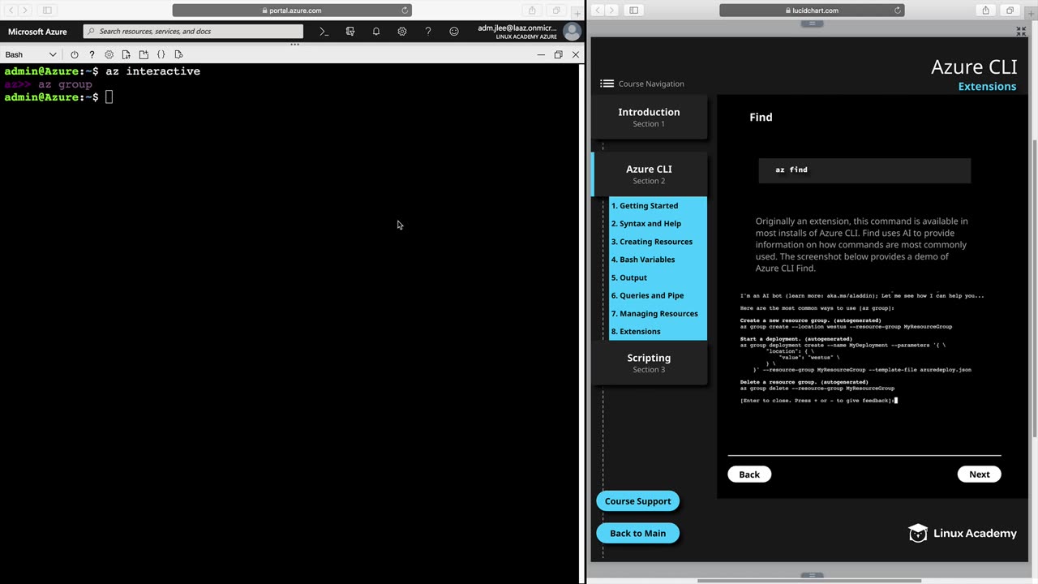Image resolution: width=1038 pixels, height=584 pixels.
Task: Click the lucidchart.com address bar
Action: click(x=812, y=11)
